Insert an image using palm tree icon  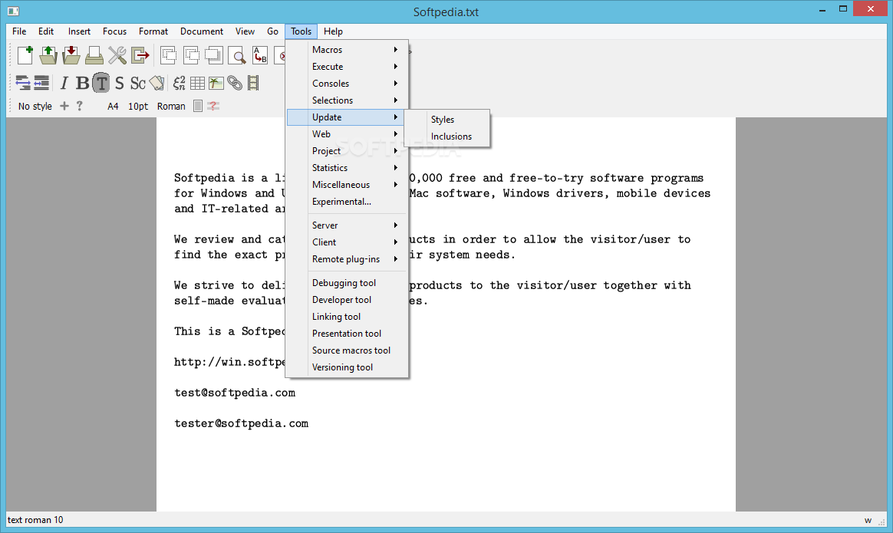click(216, 83)
